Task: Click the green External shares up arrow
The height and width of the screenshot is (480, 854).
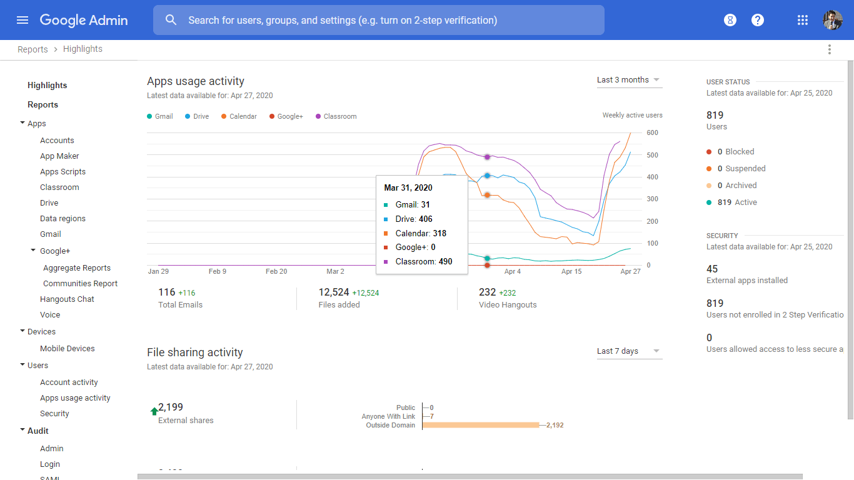Action: coord(154,411)
